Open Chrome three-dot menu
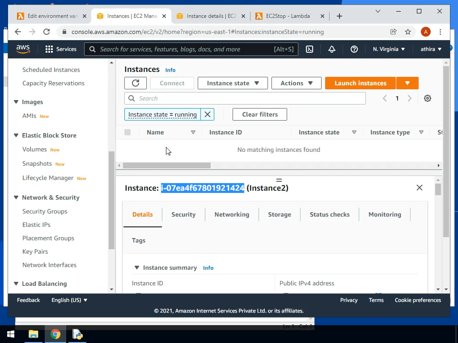The image size is (458, 343). click(440, 32)
